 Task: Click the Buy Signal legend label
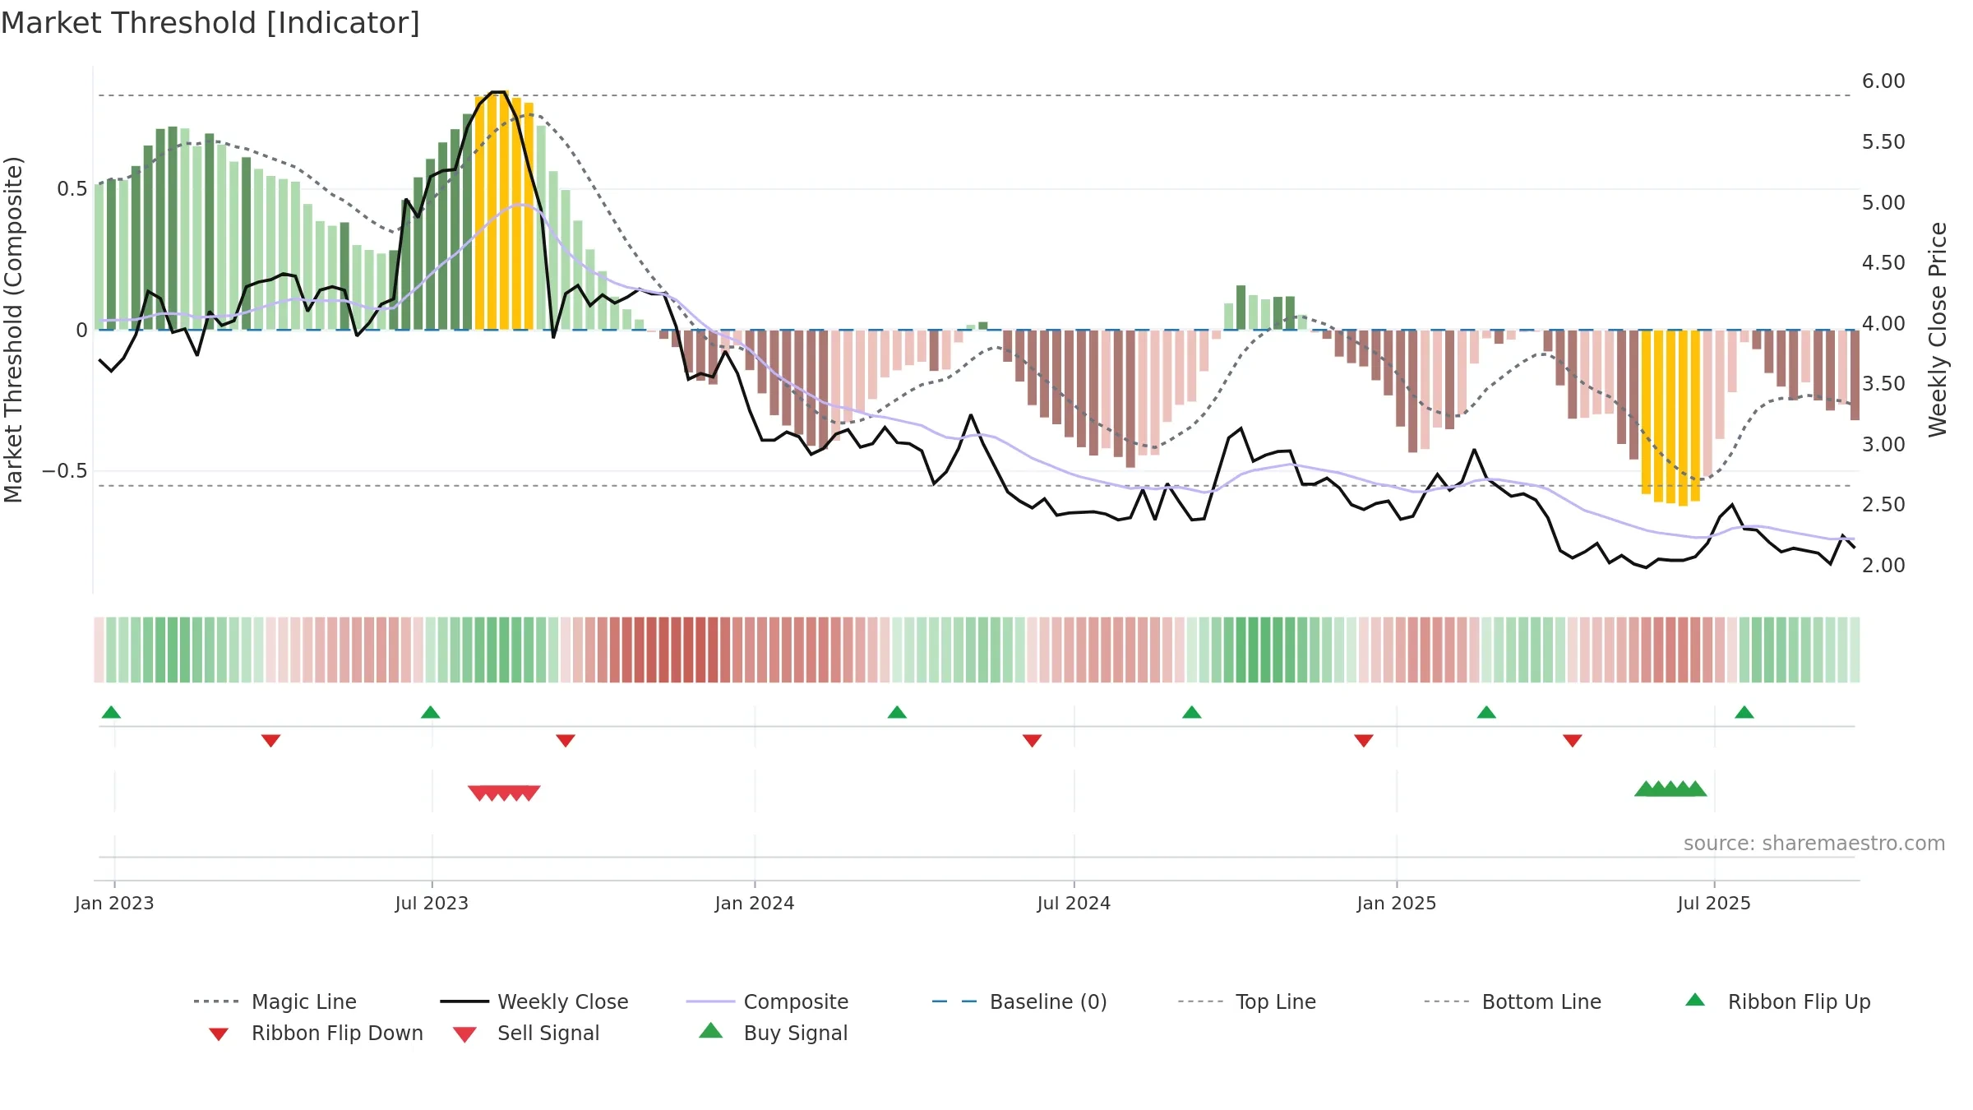click(795, 1033)
